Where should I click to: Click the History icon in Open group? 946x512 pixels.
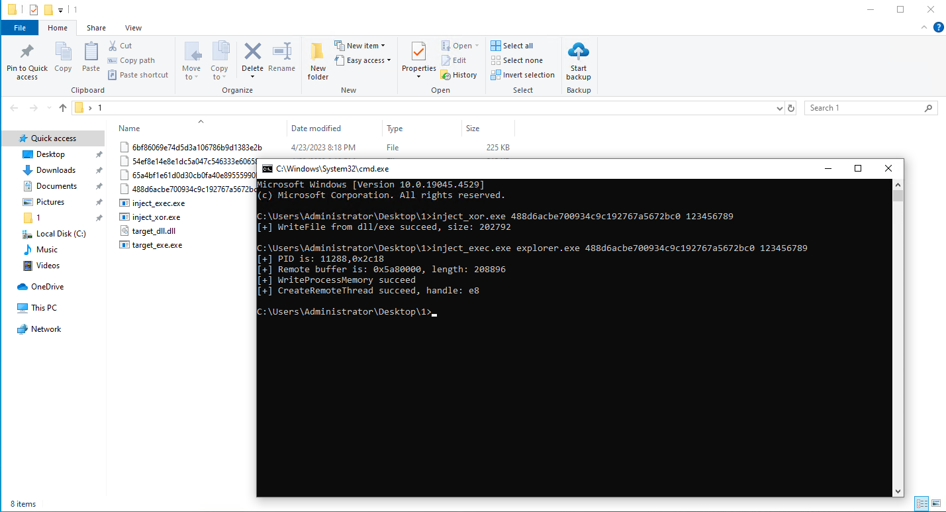pyautogui.click(x=447, y=75)
